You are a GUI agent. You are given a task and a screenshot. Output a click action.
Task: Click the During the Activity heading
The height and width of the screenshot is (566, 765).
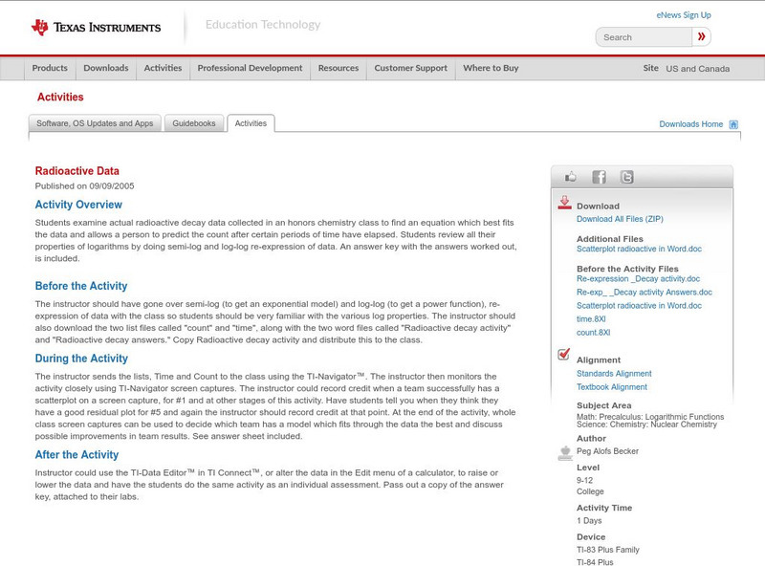tap(81, 359)
